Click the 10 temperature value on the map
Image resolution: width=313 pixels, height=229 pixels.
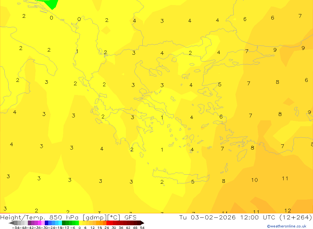pyautogui.click(x=254, y=180)
